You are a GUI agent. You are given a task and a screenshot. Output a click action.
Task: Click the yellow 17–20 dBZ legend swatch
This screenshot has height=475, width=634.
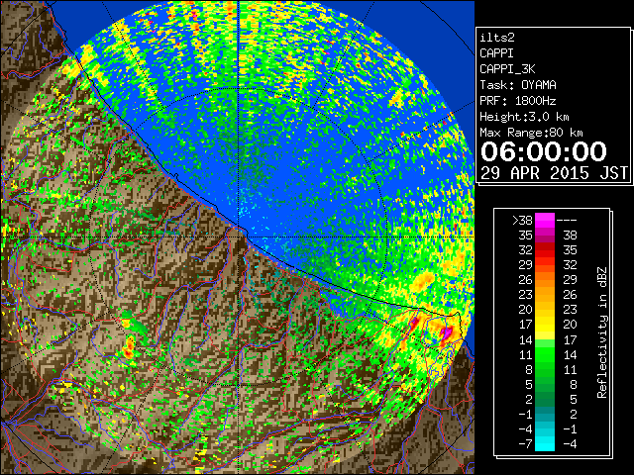point(545,325)
